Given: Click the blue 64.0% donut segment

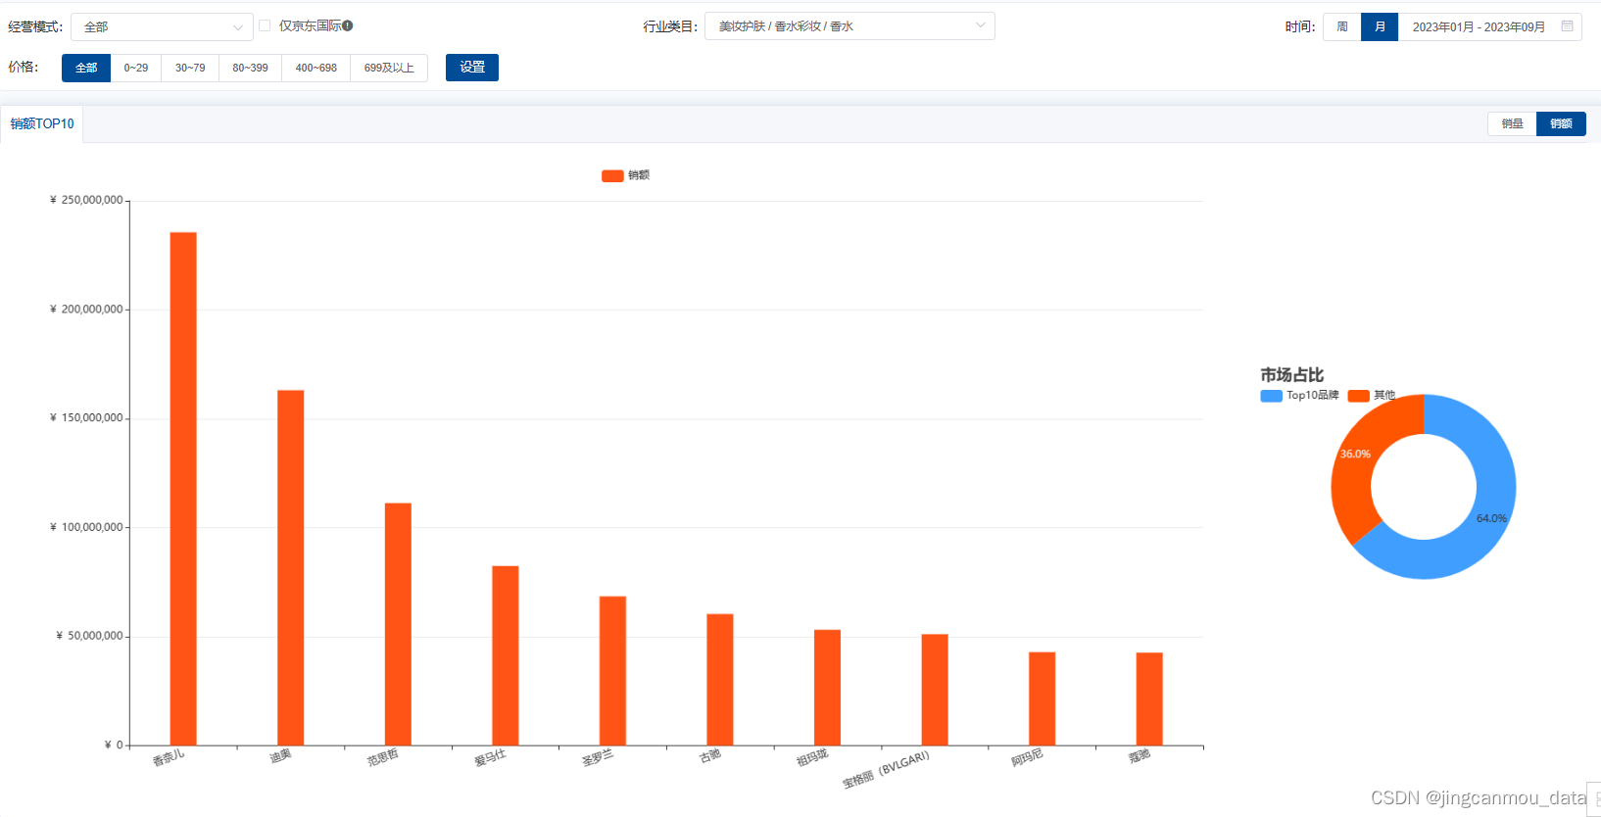Looking at the screenshot, I should click(1489, 519).
